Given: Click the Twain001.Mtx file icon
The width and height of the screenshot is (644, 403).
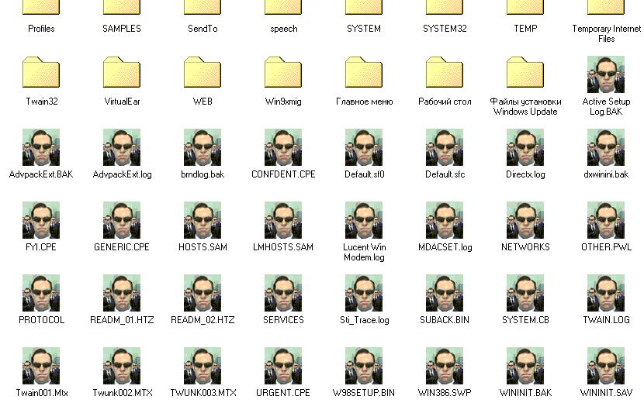Looking at the screenshot, I should pyautogui.click(x=41, y=366).
